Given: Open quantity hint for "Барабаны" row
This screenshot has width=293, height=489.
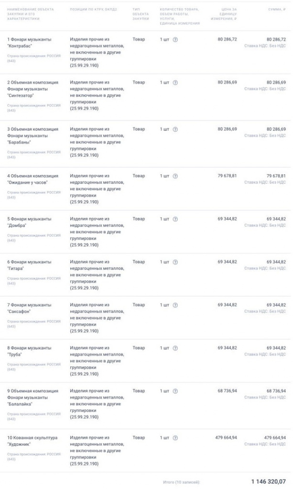Looking at the screenshot, I should [175, 129].
